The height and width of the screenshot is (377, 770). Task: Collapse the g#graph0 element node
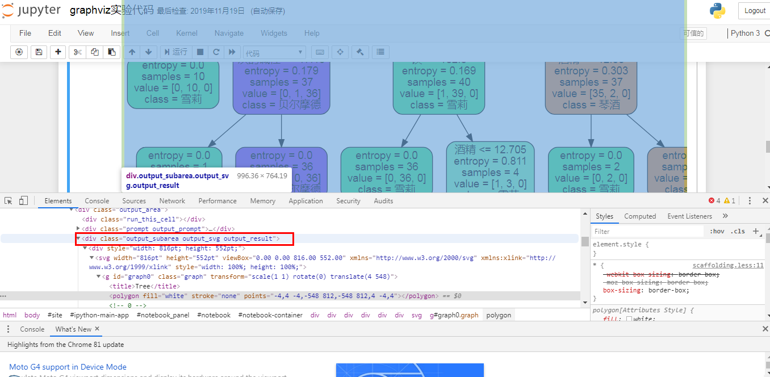[x=99, y=277]
